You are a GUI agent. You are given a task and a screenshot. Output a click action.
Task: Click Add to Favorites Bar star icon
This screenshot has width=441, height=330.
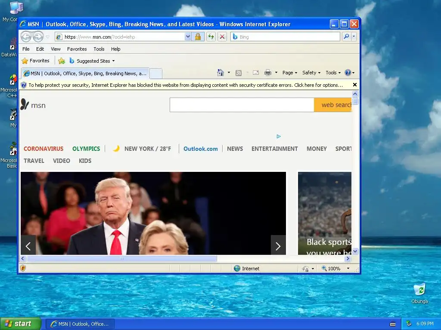(61, 61)
